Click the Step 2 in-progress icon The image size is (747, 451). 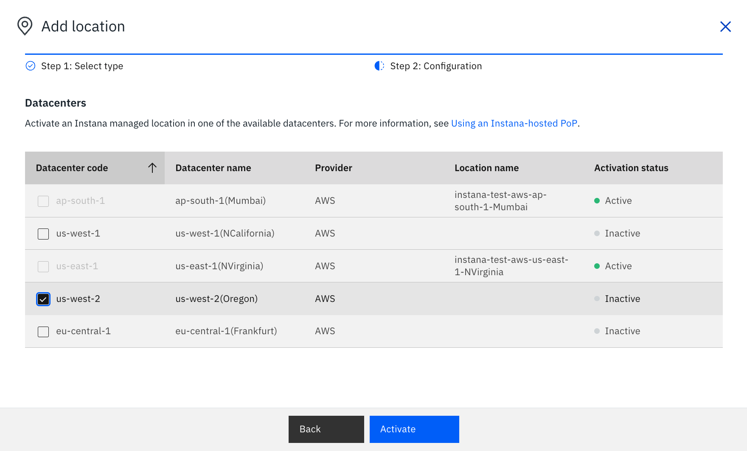379,66
